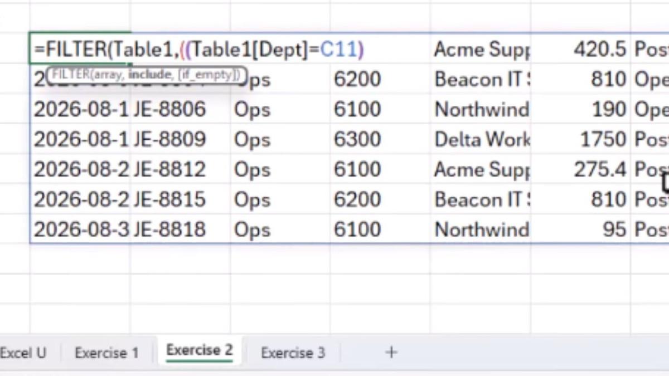Select cell containing JE-8809
Screen dimensions: 669x376
(180, 139)
